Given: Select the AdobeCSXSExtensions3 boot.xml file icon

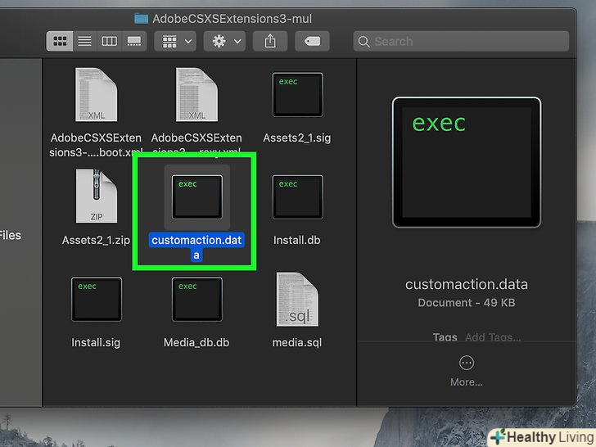Looking at the screenshot, I should pyautogui.click(x=96, y=95).
